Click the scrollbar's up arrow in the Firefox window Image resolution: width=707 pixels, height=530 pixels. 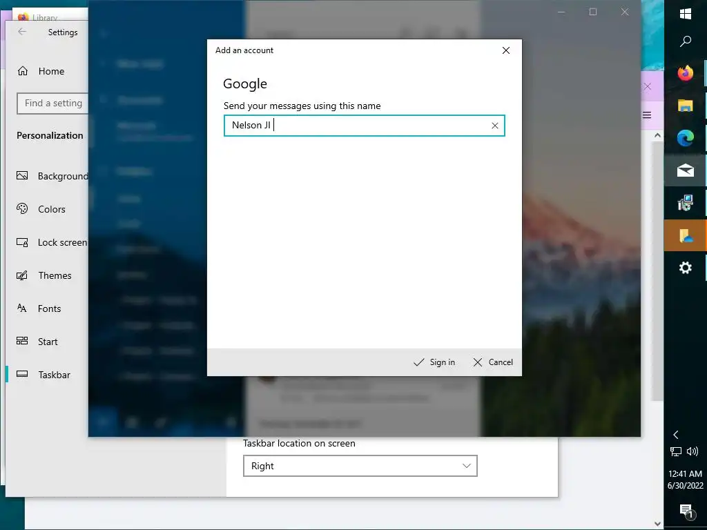click(x=657, y=135)
